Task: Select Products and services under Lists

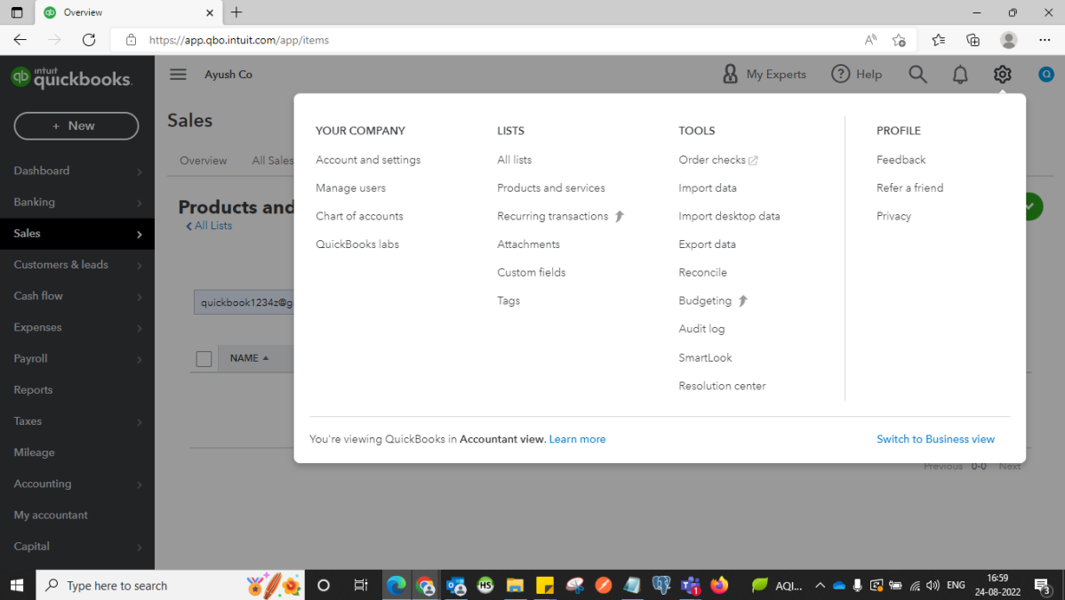Action: coord(550,188)
